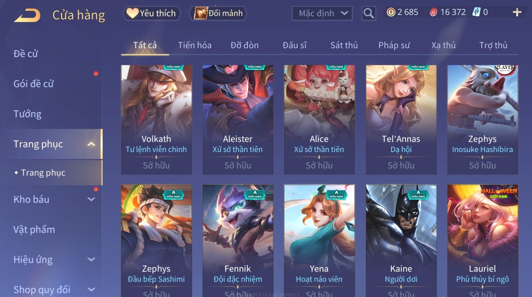Click the golden back arrow icon
Viewport: 532px width, 297px height.
pos(27,15)
